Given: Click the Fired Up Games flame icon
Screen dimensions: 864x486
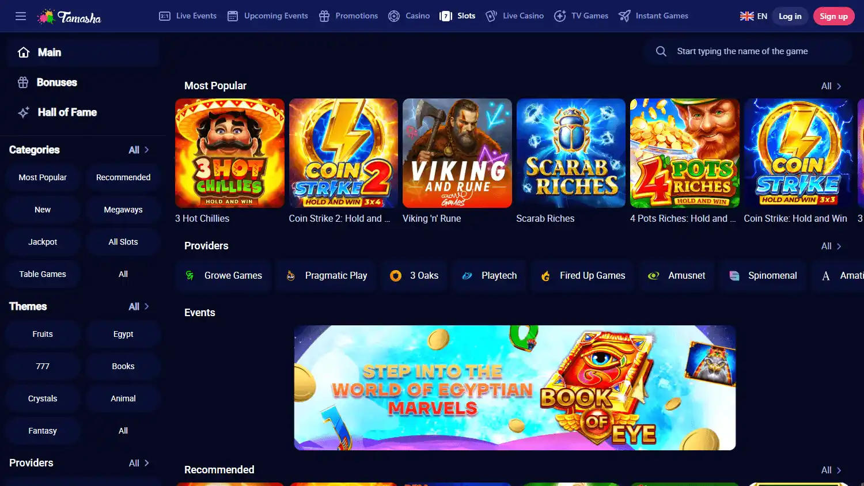Looking at the screenshot, I should point(545,276).
